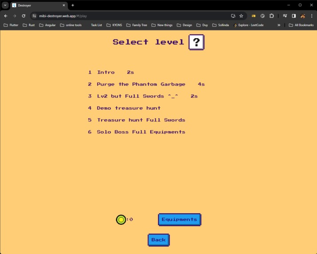The image size is (317, 254).
Task: Go back with the Back button
Action: pos(159,240)
